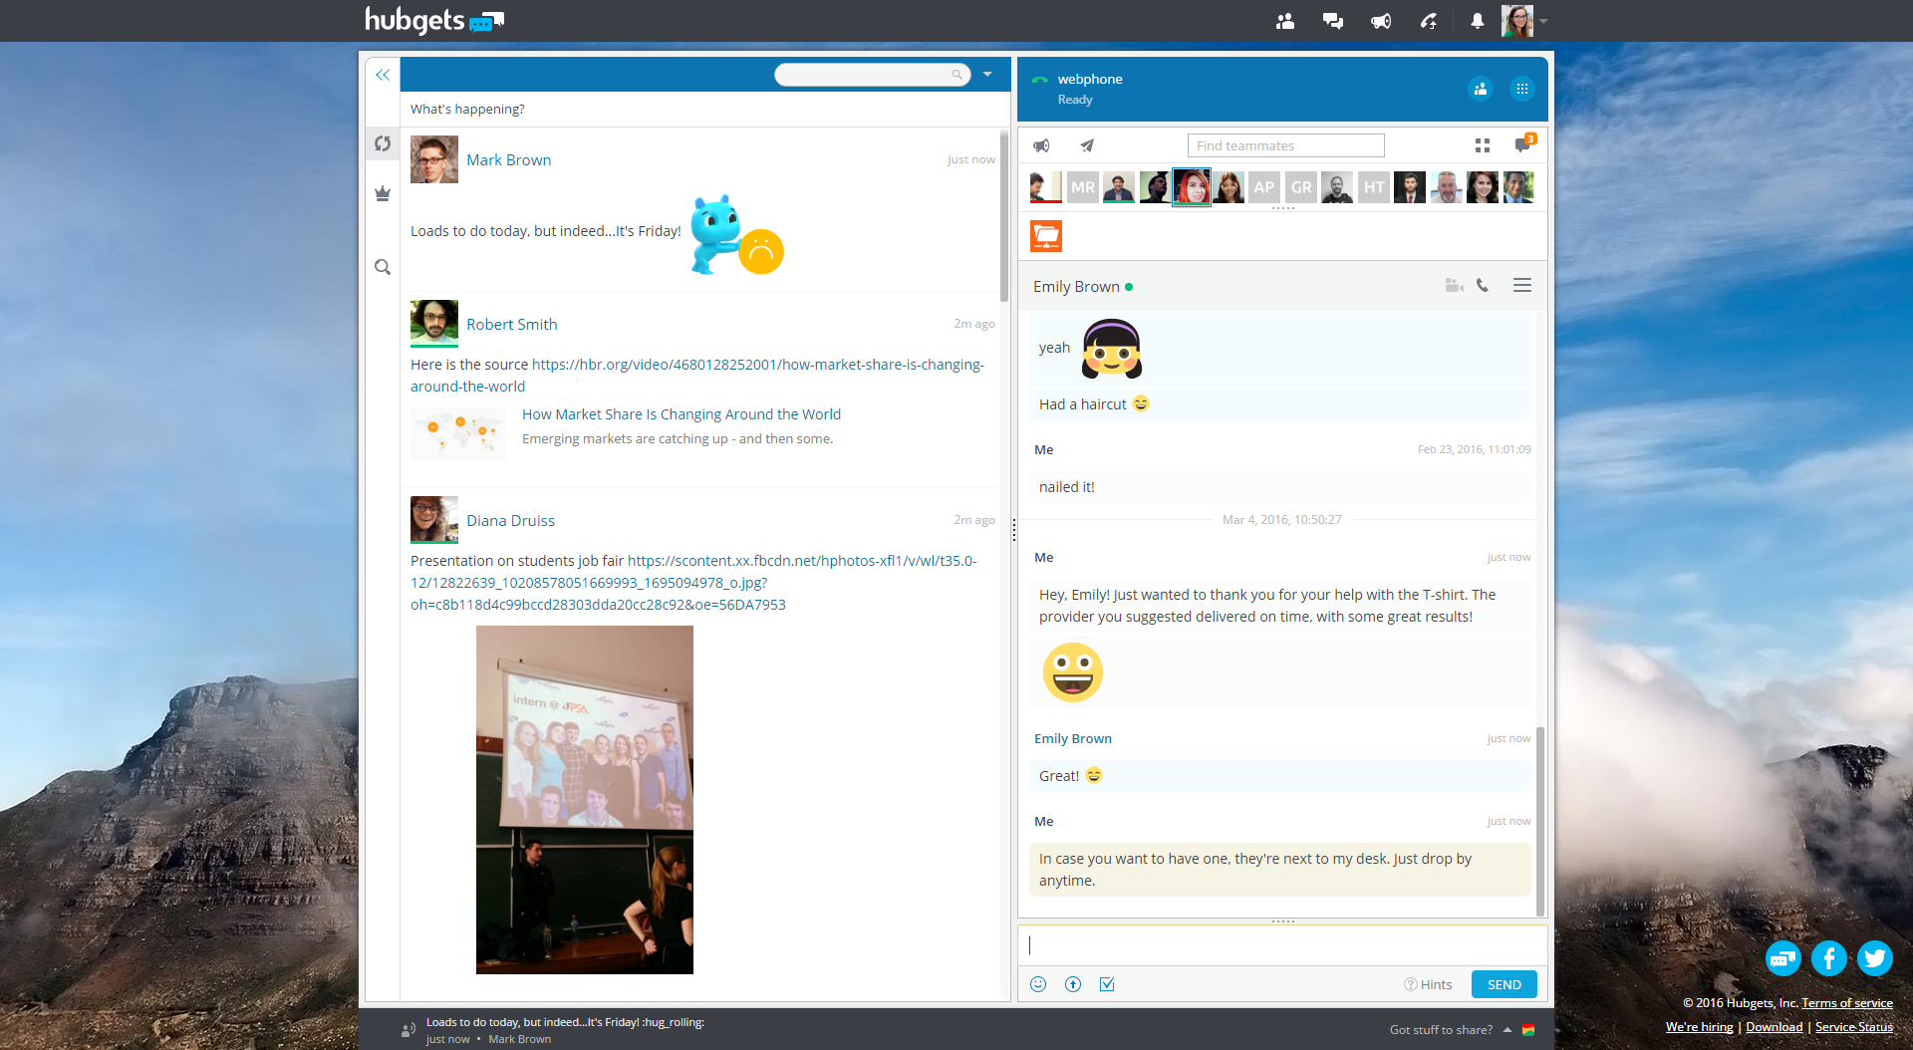
Task: Open Diana Druiss's profile name
Action: pyautogui.click(x=510, y=520)
